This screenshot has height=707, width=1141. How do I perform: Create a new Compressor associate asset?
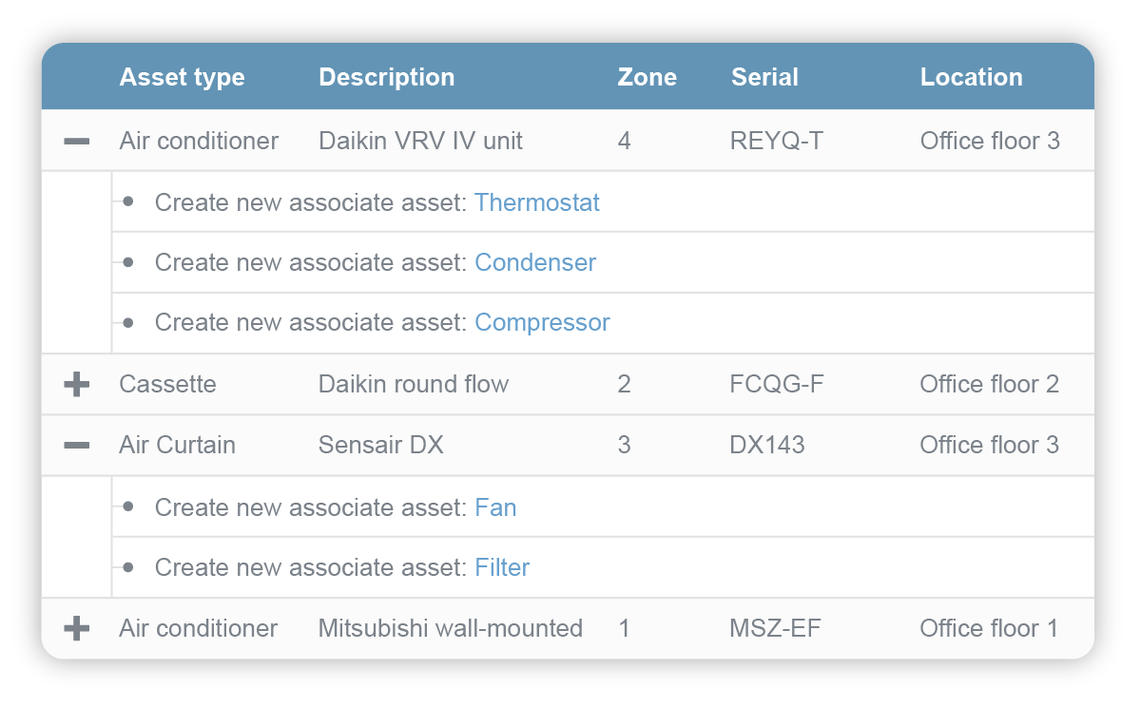point(542,322)
